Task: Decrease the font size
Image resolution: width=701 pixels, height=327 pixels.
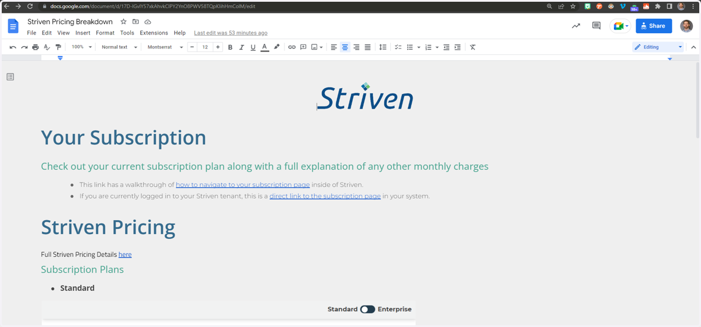Action: click(192, 47)
